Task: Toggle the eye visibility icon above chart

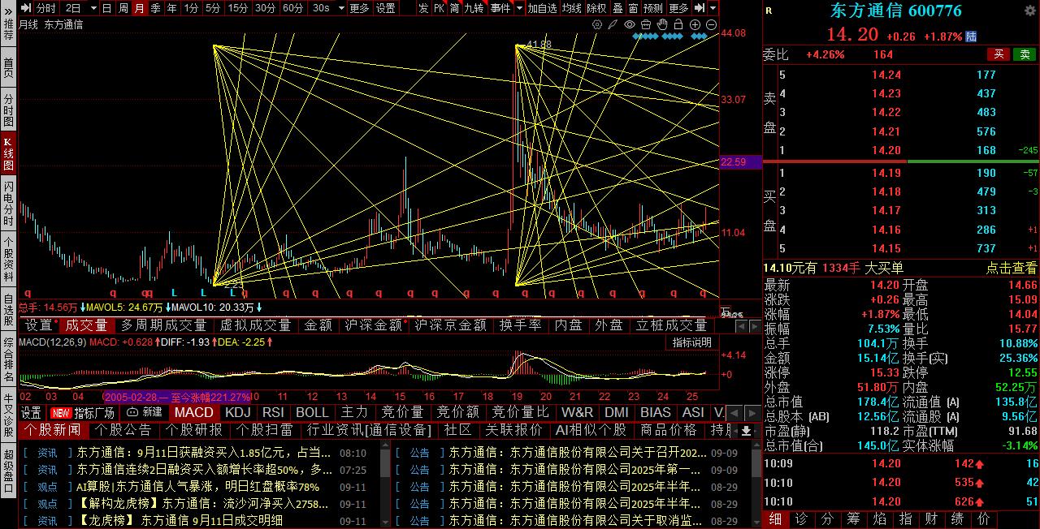Action: pos(630,24)
